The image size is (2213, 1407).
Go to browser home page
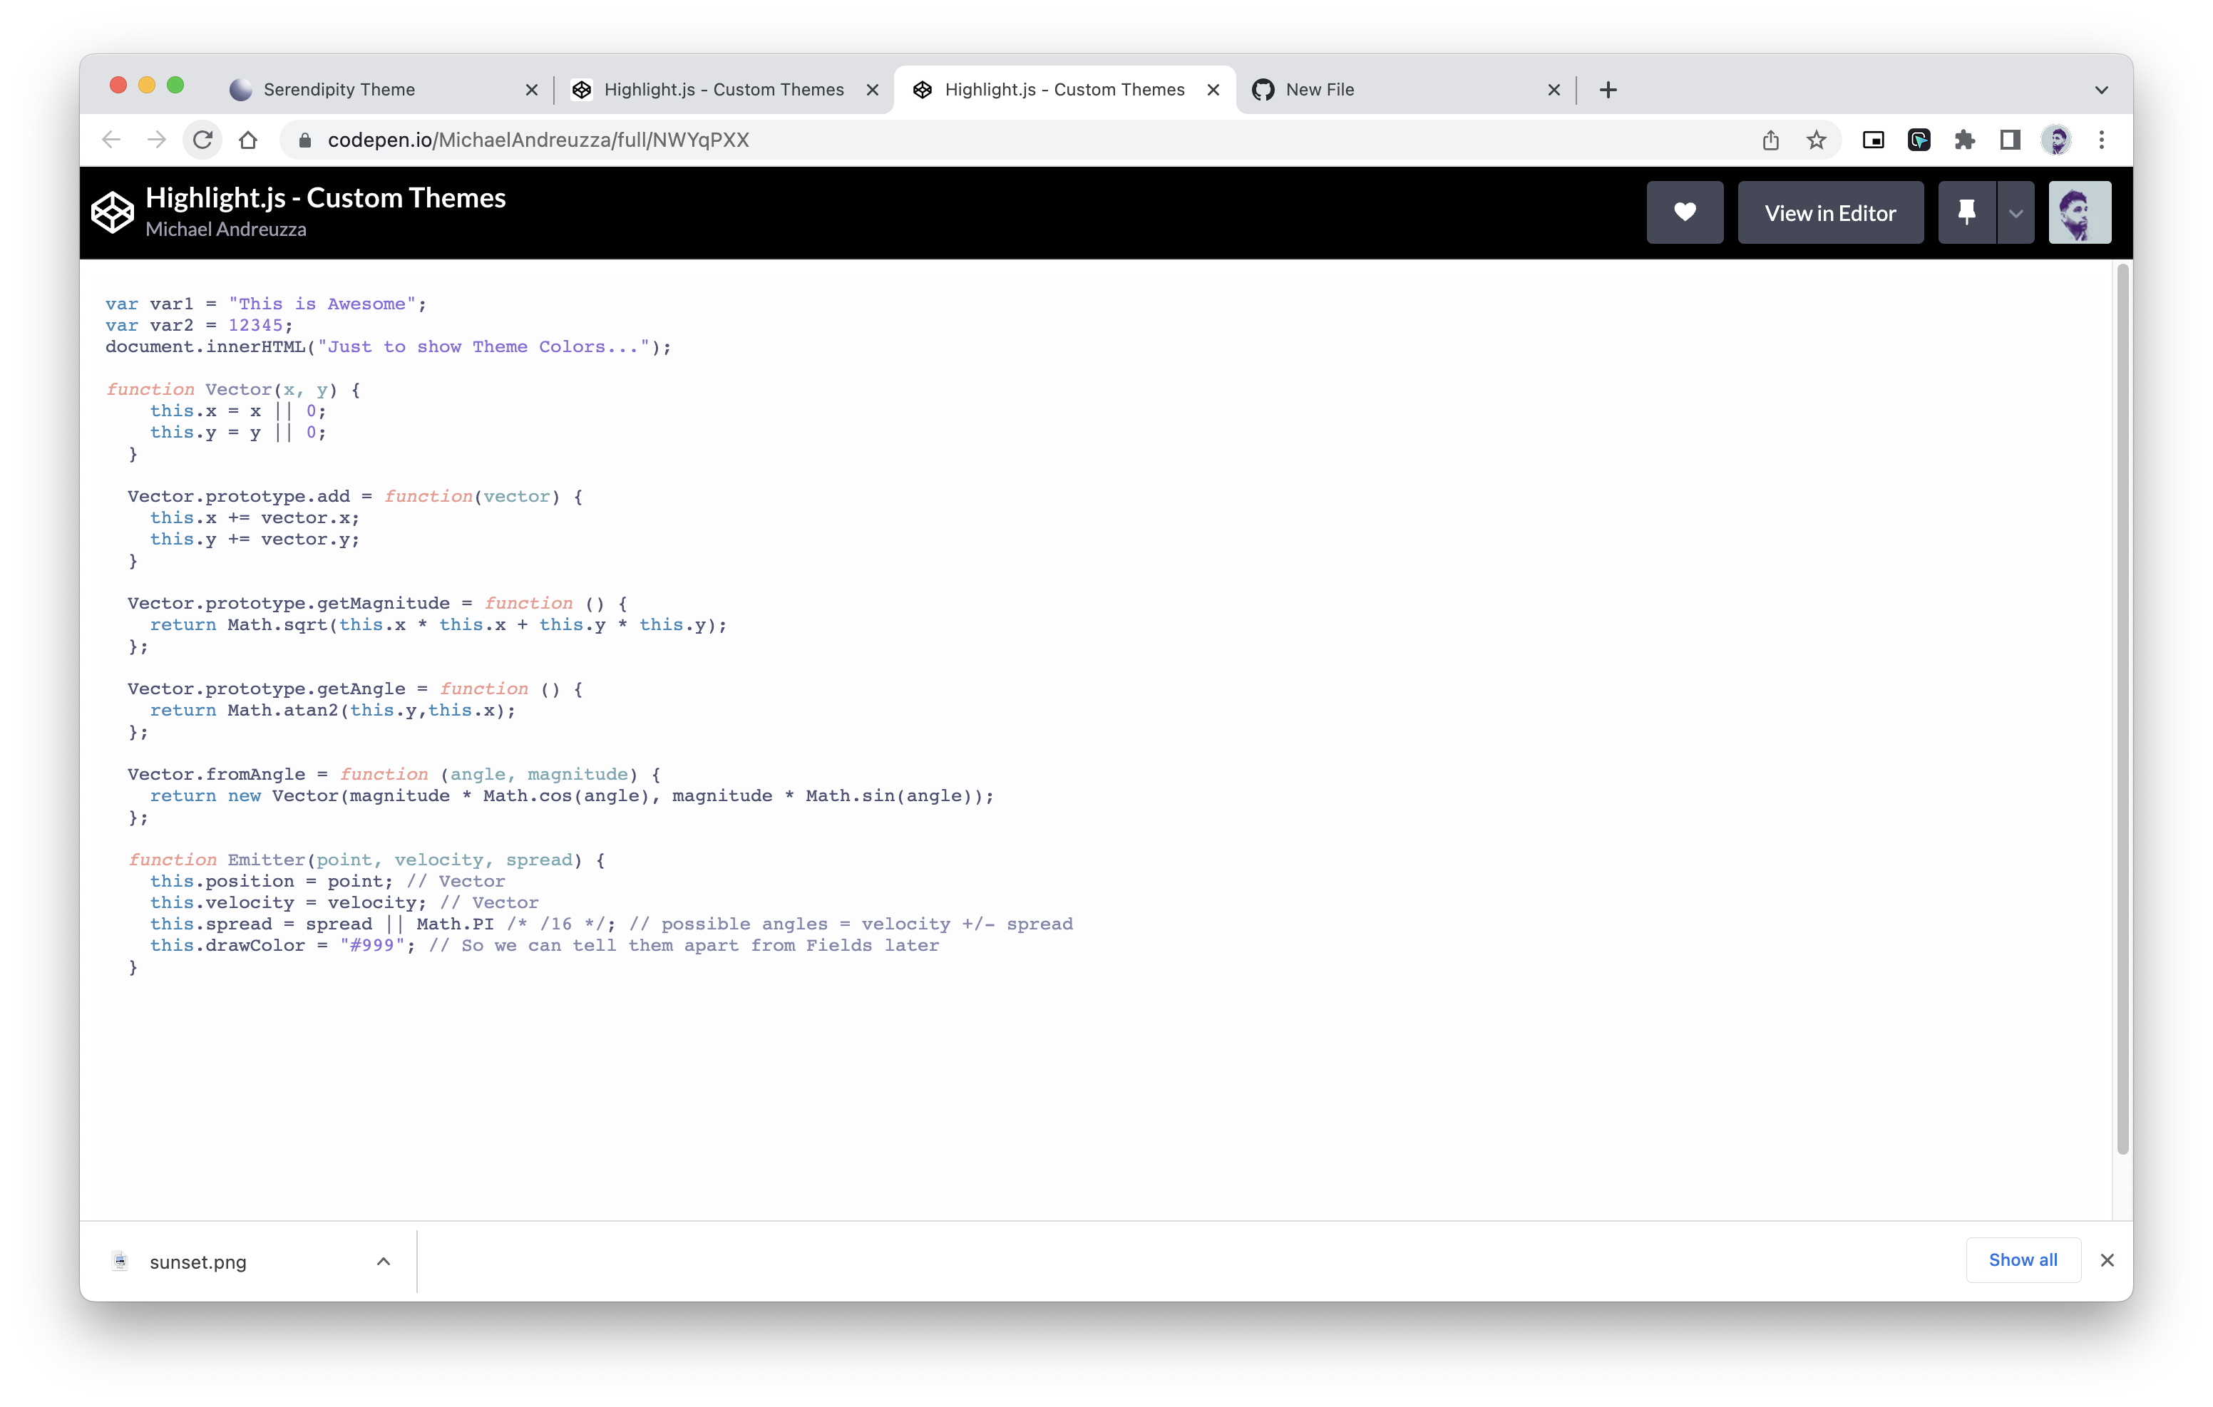click(248, 140)
